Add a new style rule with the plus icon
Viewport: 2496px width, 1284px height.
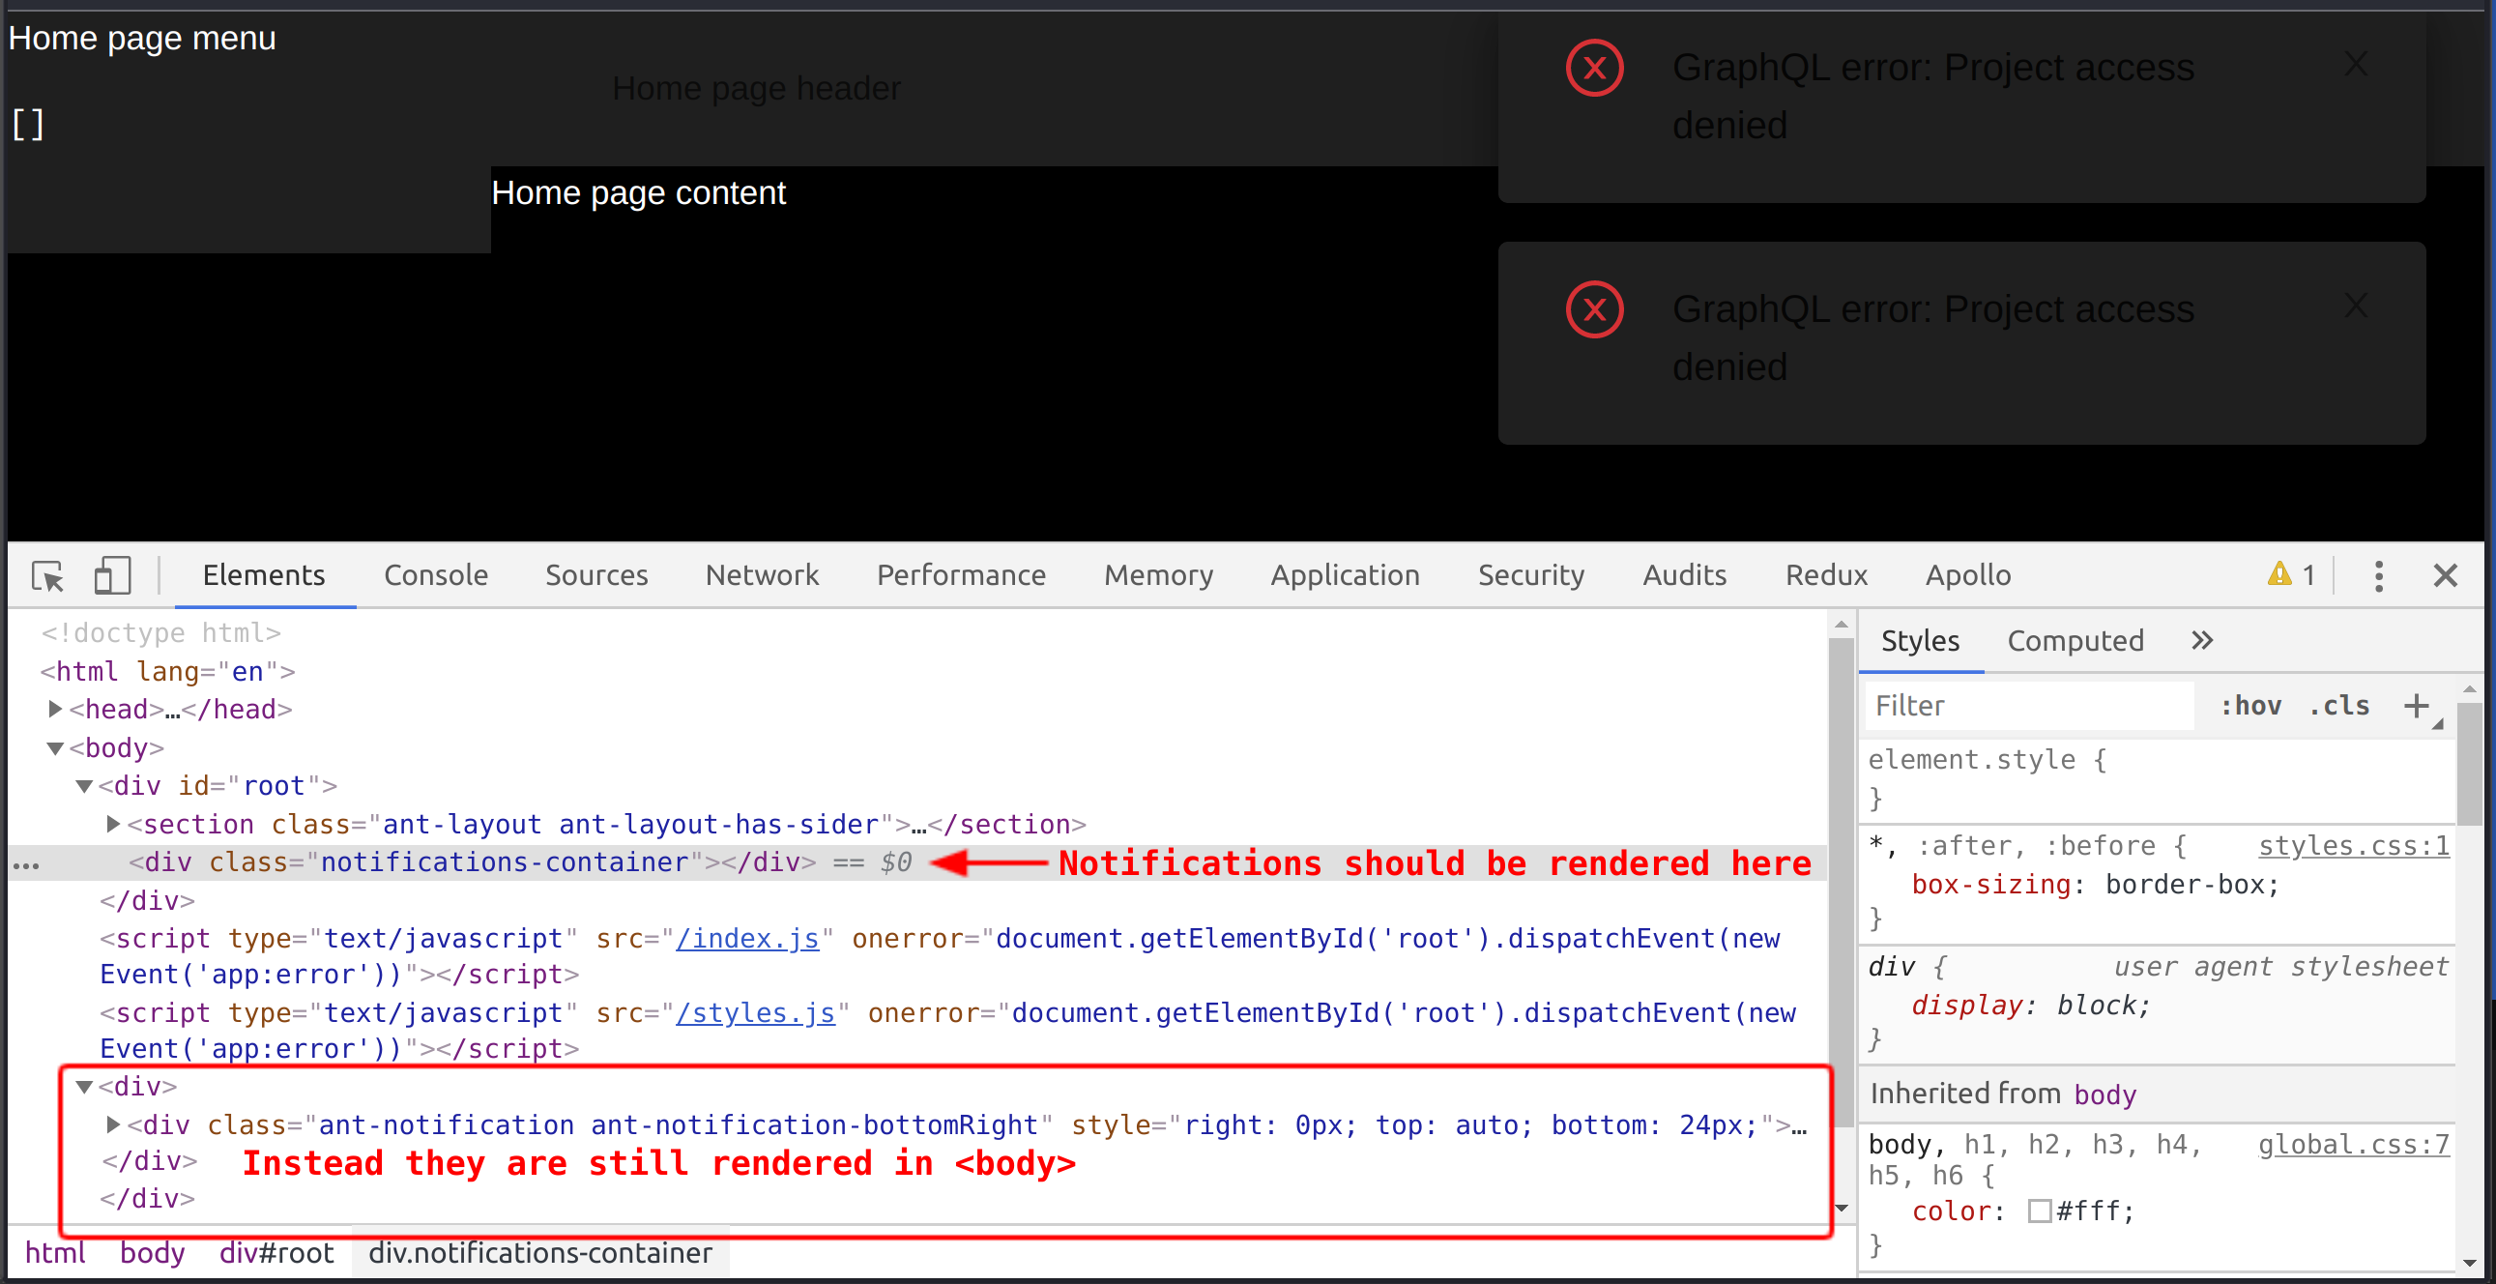tap(2415, 706)
